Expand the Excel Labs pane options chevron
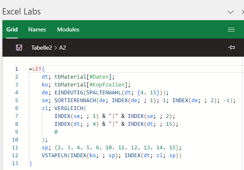Screen dimensions: 244x170 [x=230, y=12]
